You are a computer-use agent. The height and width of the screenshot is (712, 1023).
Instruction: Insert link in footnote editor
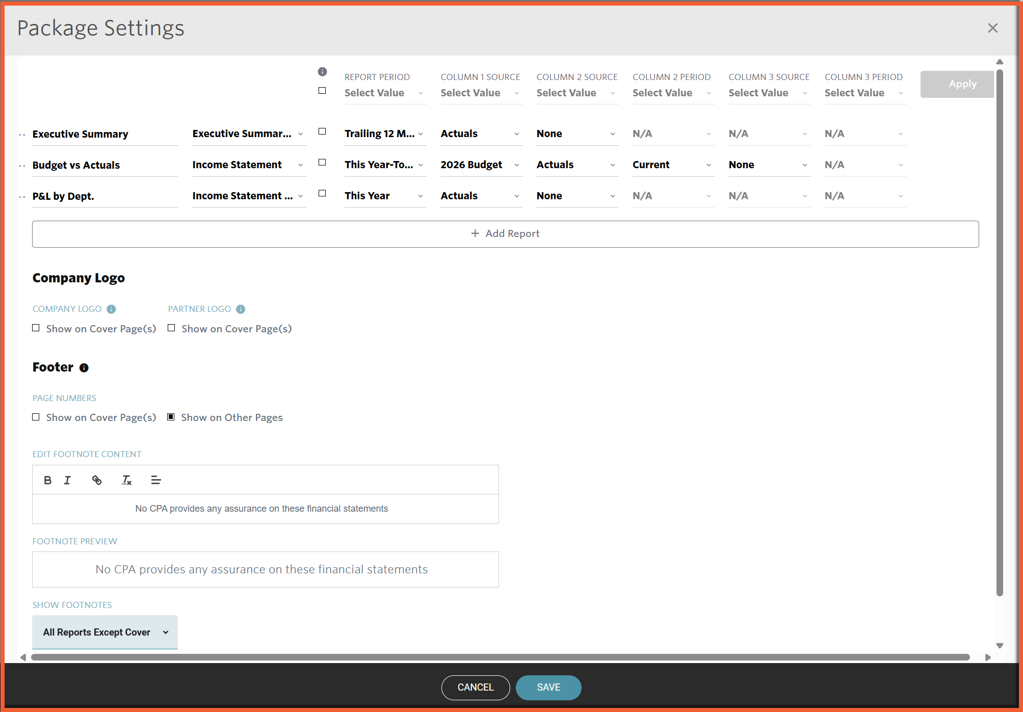coord(97,480)
